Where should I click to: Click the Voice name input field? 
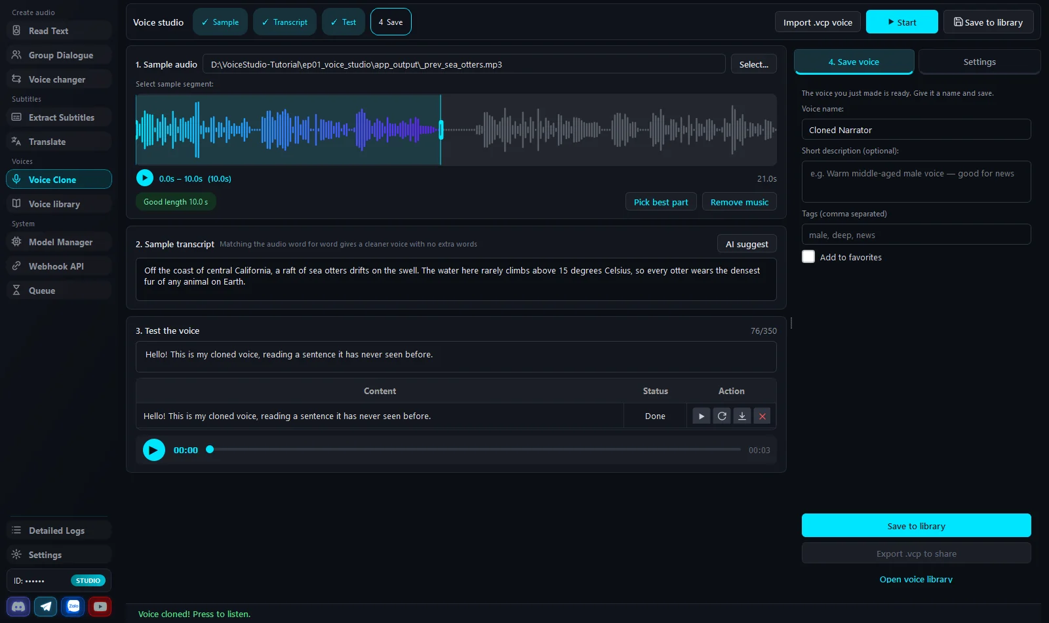click(x=916, y=130)
